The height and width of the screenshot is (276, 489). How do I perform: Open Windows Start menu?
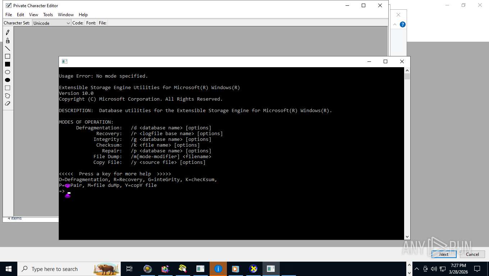coord(8,269)
